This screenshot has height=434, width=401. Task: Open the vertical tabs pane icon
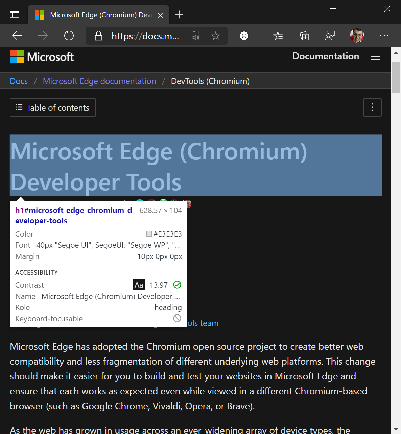click(15, 15)
